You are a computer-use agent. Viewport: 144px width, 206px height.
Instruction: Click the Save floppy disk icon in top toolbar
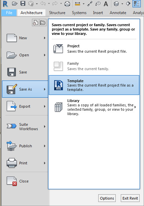pyautogui.click(x=23, y=4)
